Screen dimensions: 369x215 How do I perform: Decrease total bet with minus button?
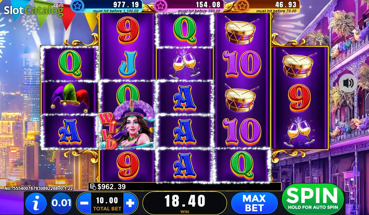84,203
